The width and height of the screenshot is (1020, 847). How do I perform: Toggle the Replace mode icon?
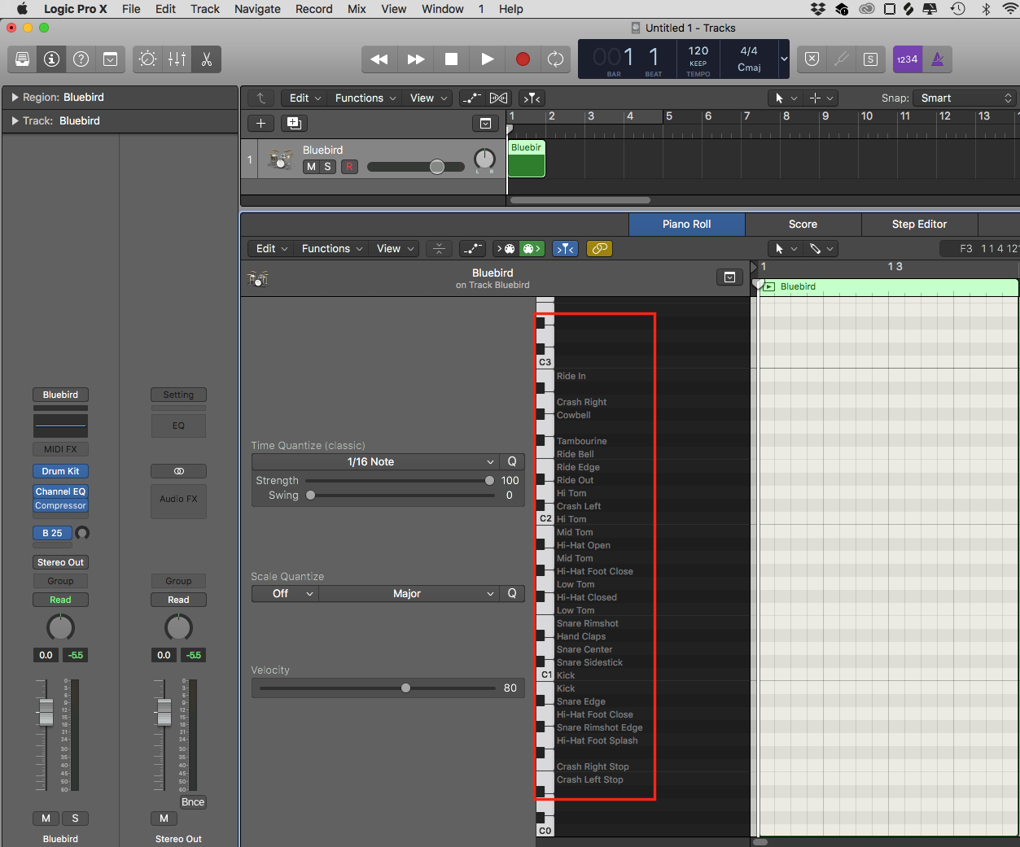(x=812, y=59)
